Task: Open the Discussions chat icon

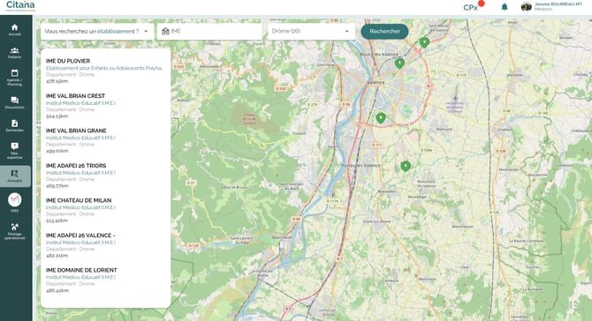Action: point(15,102)
